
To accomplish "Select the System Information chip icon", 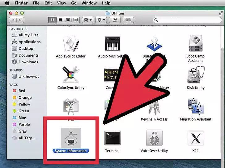I will pos(71,138).
